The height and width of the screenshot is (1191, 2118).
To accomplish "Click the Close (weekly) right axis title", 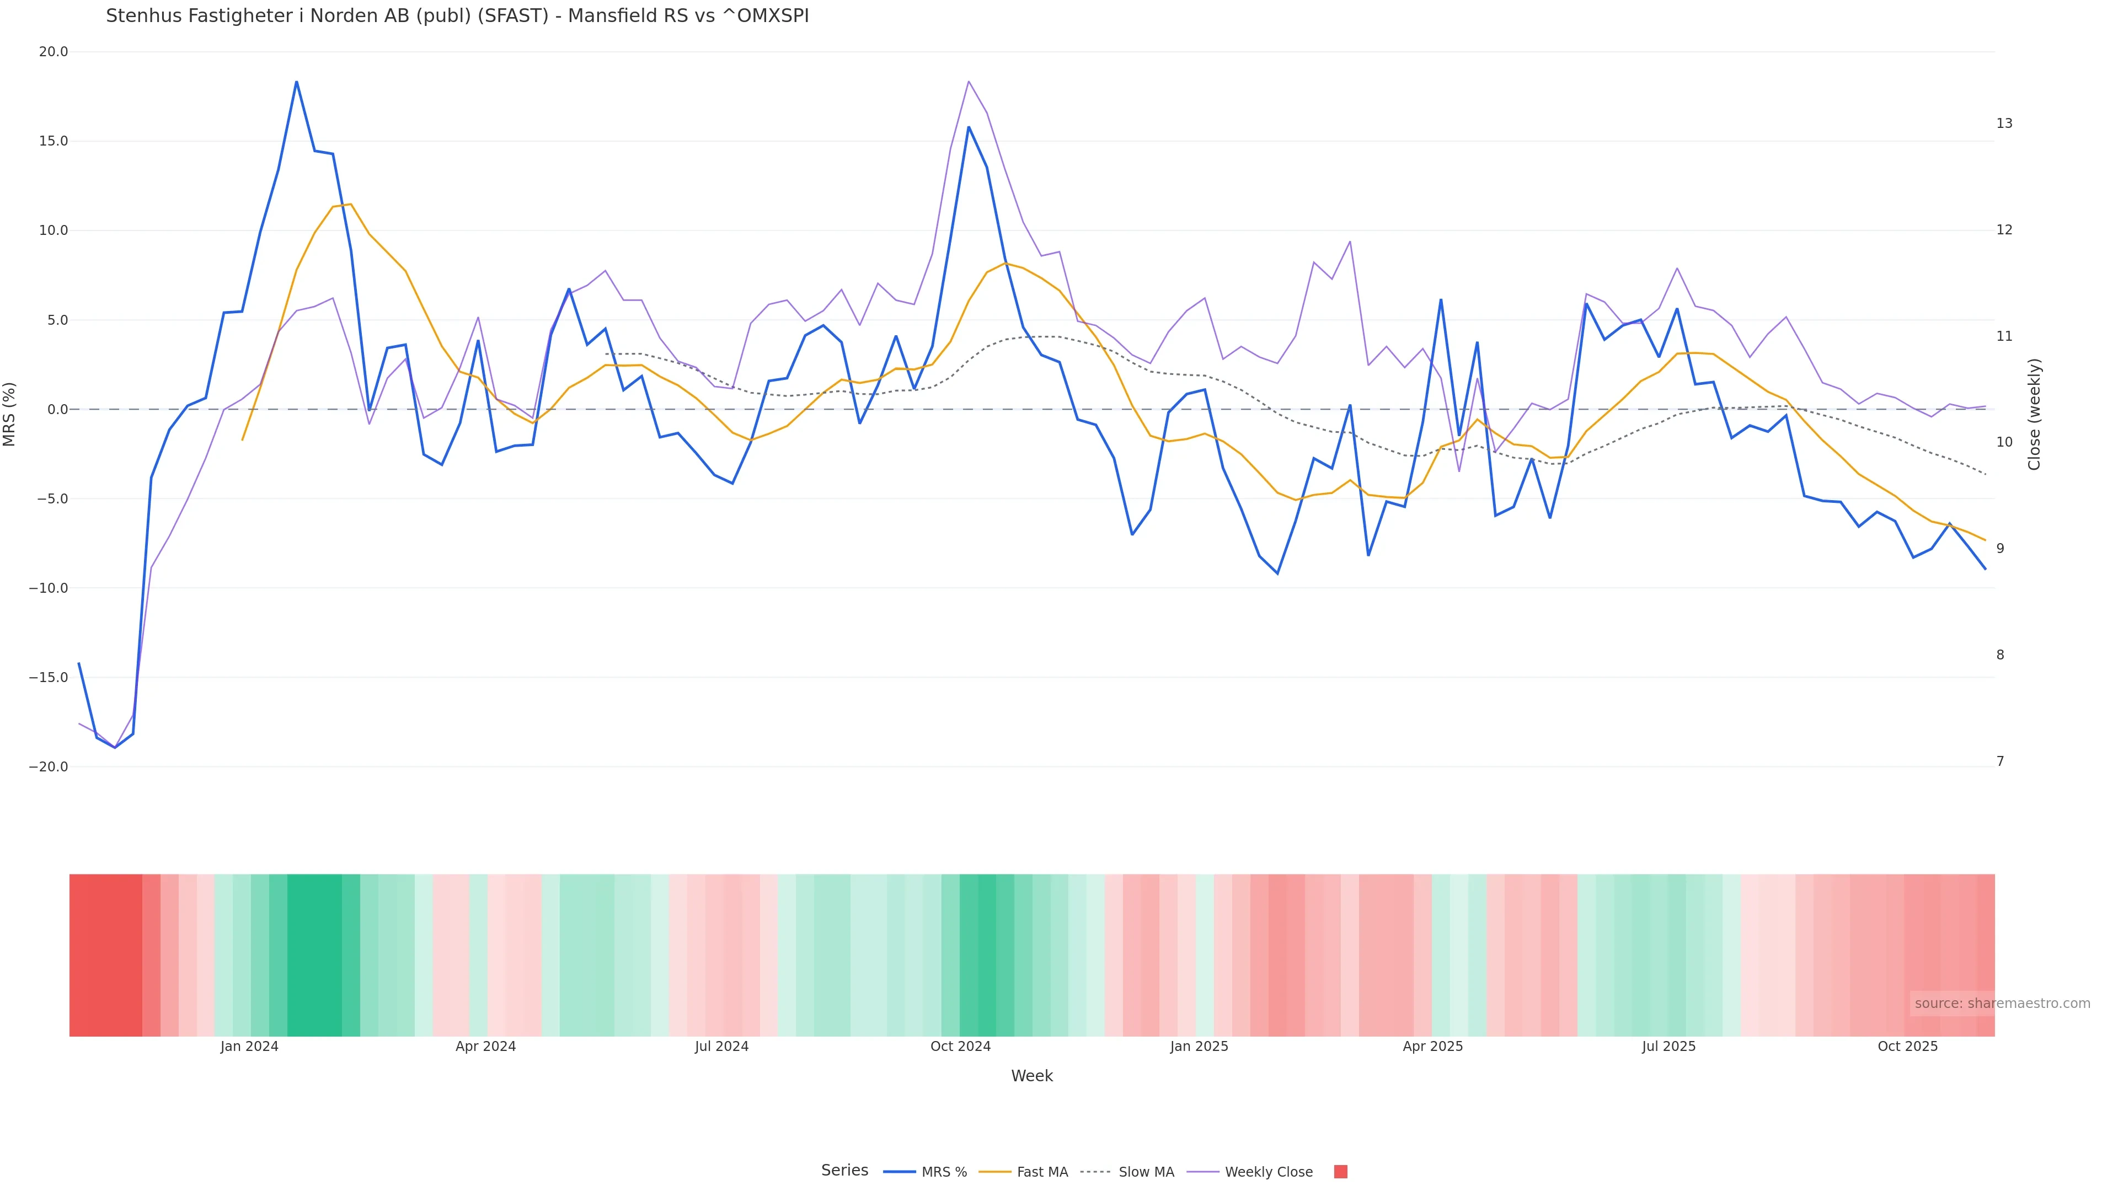I will coord(2034,414).
